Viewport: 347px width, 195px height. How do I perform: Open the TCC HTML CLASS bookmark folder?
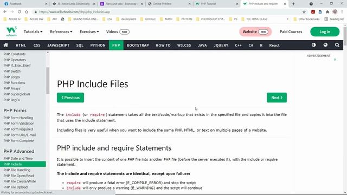click(254, 19)
